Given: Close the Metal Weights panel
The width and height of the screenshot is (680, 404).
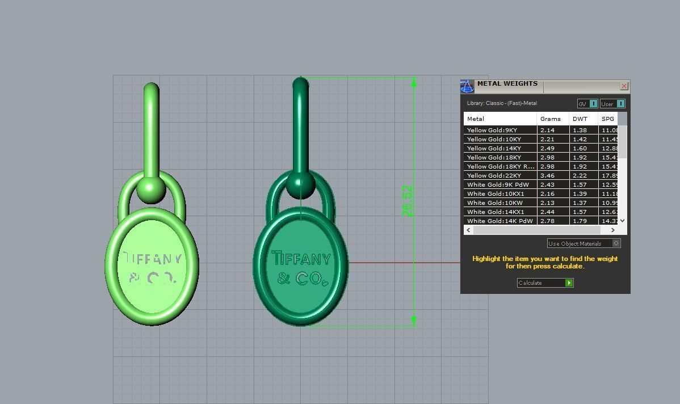Looking at the screenshot, I should pos(624,86).
